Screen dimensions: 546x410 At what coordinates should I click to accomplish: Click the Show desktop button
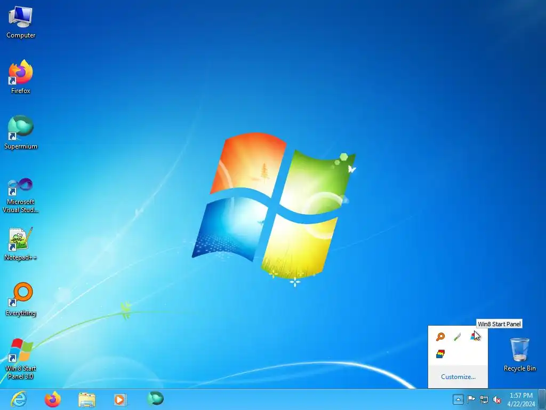[542, 399]
